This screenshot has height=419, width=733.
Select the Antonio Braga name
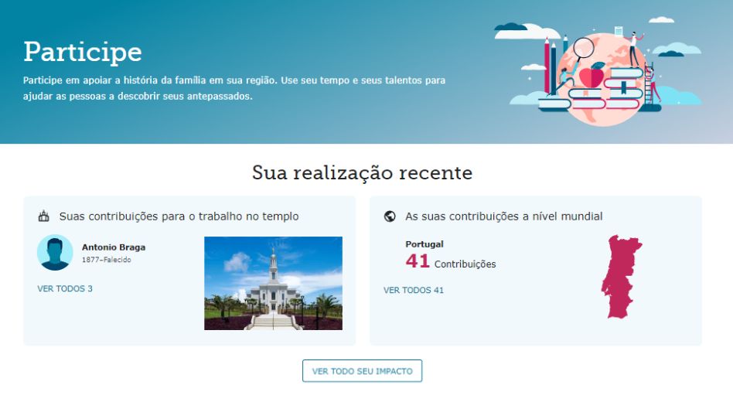pyautogui.click(x=114, y=247)
